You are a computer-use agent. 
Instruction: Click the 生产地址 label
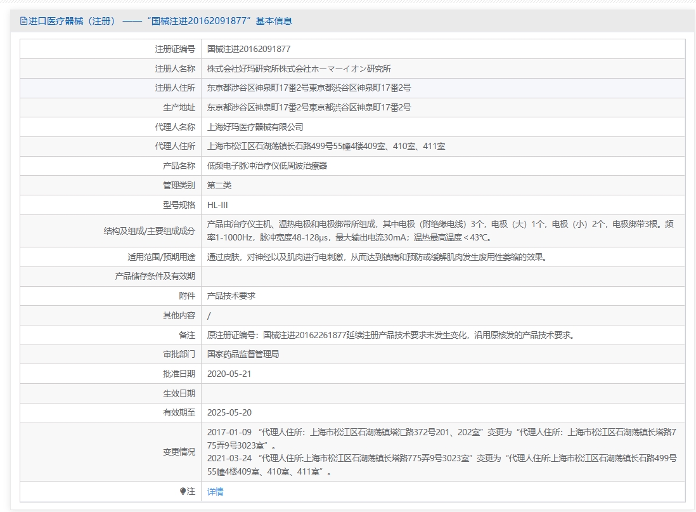pos(179,108)
